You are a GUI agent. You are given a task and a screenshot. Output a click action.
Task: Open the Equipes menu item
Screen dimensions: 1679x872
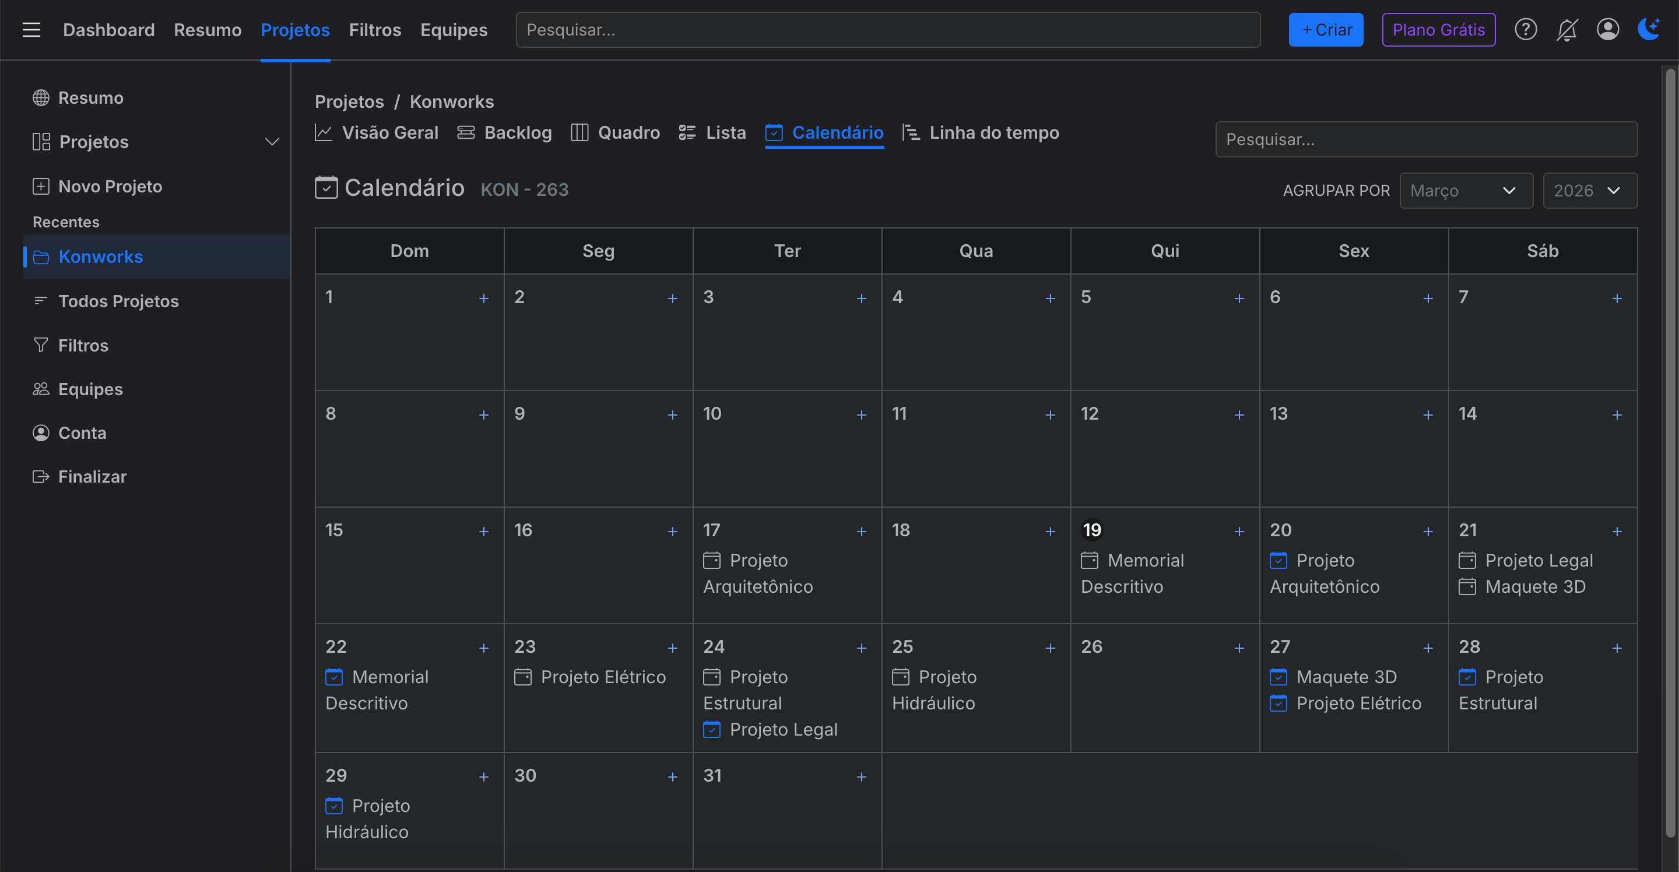pos(90,388)
